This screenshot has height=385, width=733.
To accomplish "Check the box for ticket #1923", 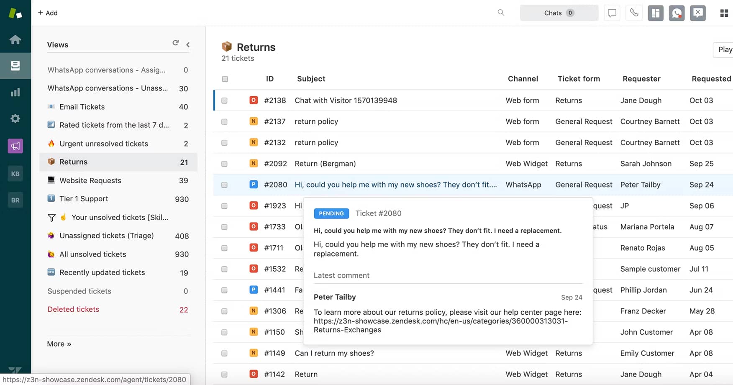I will point(224,206).
